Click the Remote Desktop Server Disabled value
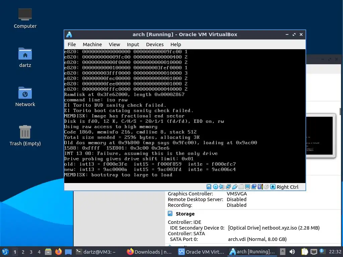Image resolution: width=343 pixels, height=257 pixels. pyautogui.click(x=236, y=199)
